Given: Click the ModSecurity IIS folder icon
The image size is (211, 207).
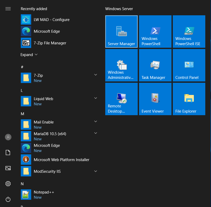Looking at the screenshot, I should [26, 171].
